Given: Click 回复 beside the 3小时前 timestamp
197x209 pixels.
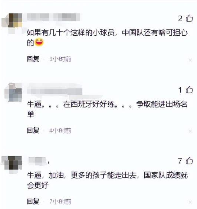Looking at the screenshot, I should pyautogui.click(x=33, y=59).
